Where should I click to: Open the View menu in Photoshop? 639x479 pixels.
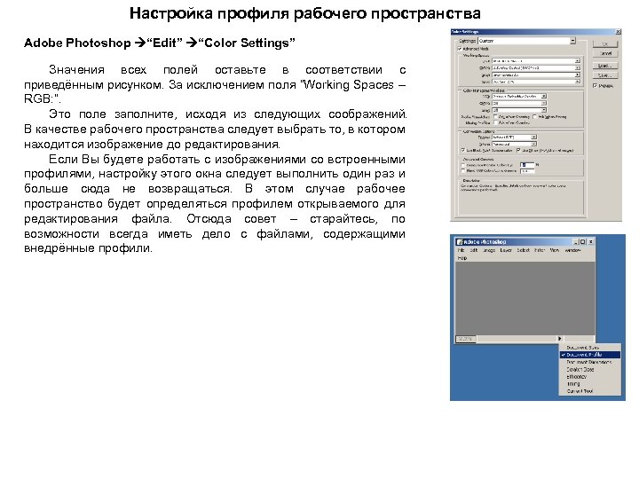pos(555,250)
